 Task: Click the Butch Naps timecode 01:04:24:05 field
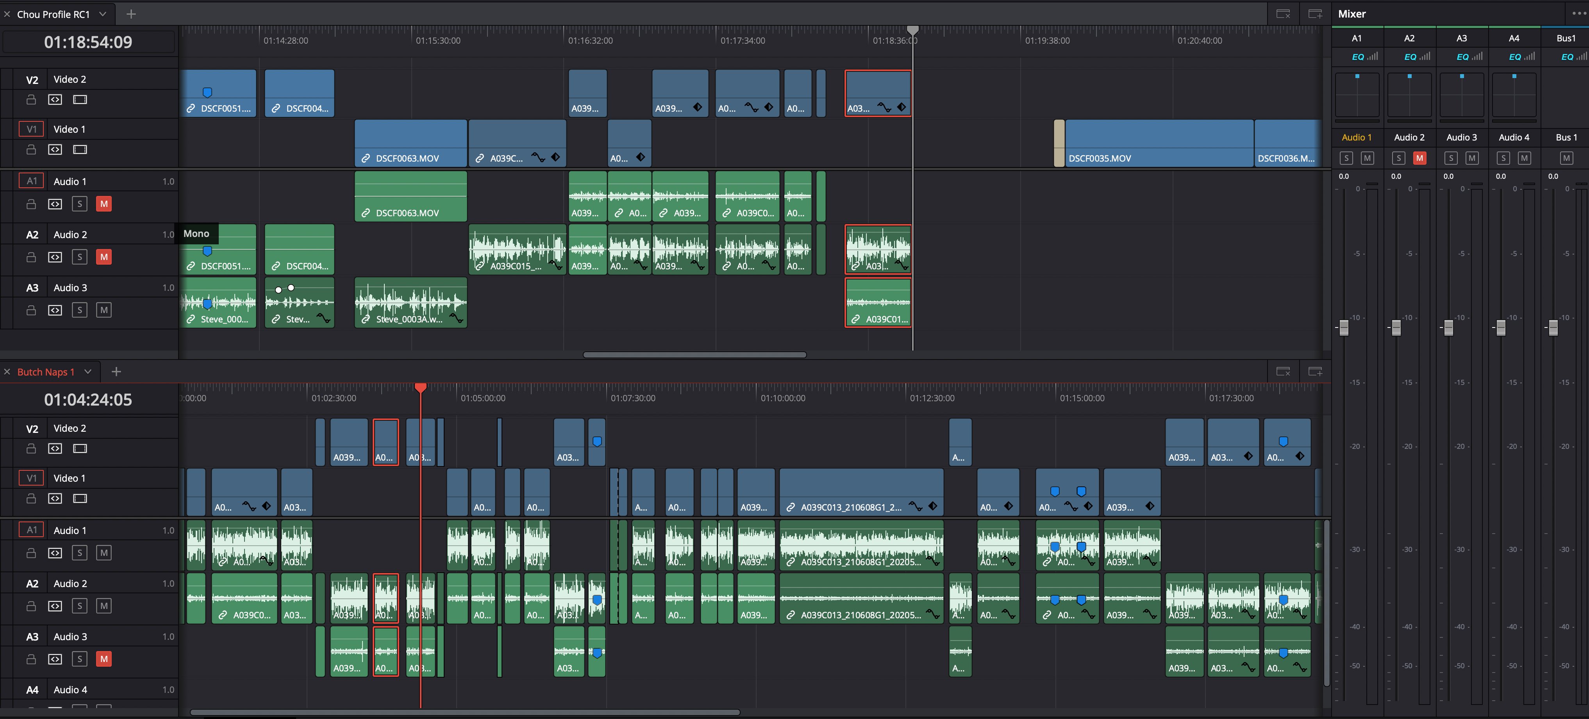[x=88, y=400]
